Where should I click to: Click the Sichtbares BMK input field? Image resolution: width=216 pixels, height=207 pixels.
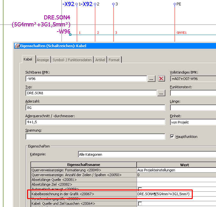pyautogui.click(x=86, y=79)
